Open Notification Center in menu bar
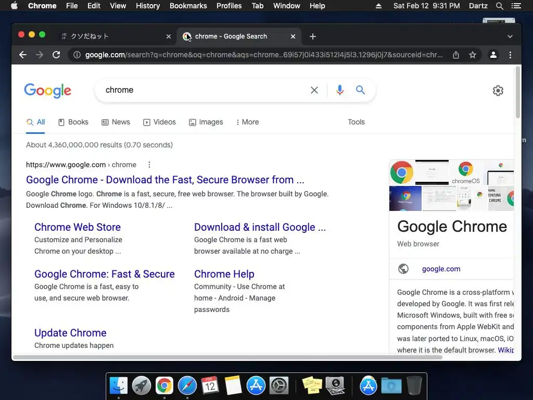 coord(516,6)
